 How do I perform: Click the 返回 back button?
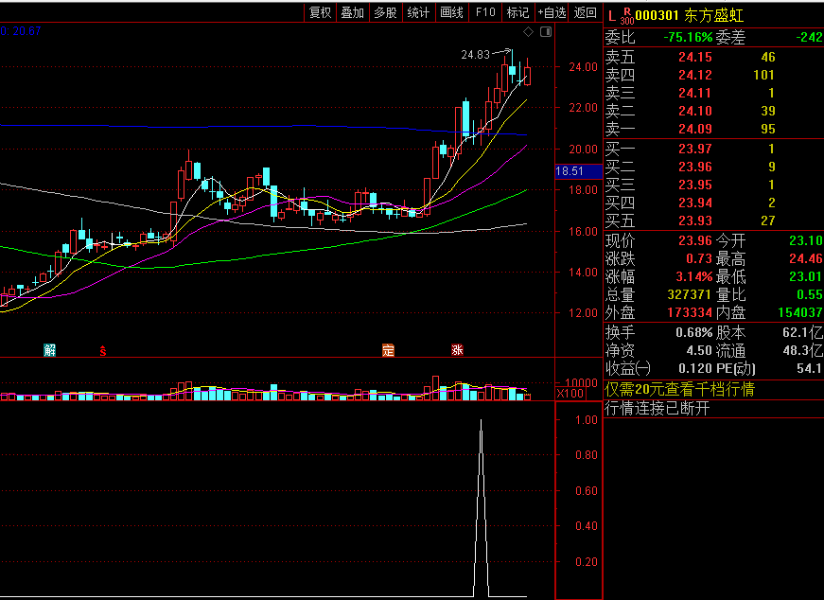pyautogui.click(x=585, y=12)
